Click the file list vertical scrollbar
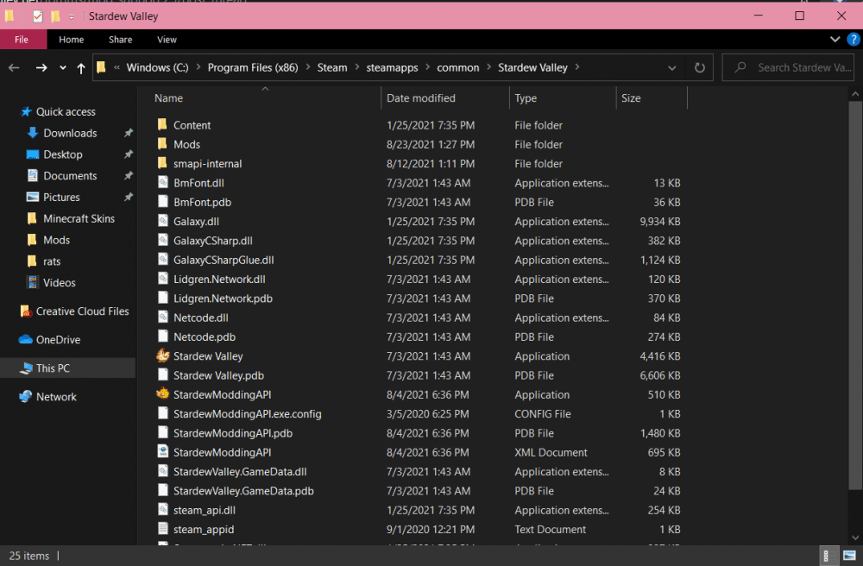 coord(854,294)
